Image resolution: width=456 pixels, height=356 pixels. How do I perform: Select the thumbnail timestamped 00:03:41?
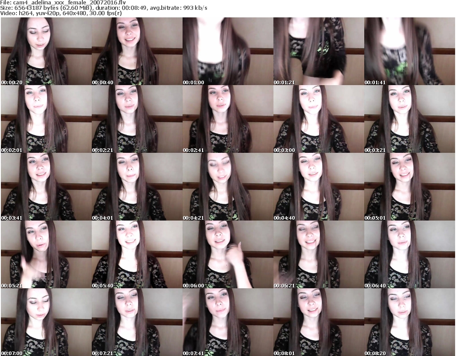coord(46,187)
